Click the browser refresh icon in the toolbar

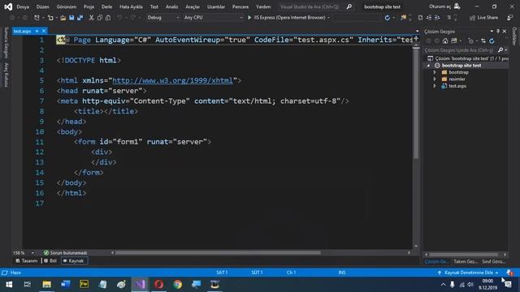coord(387,18)
